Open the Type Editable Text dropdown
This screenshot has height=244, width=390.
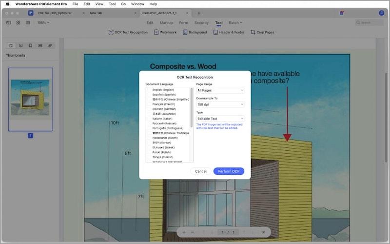click(x=220, y=119)
